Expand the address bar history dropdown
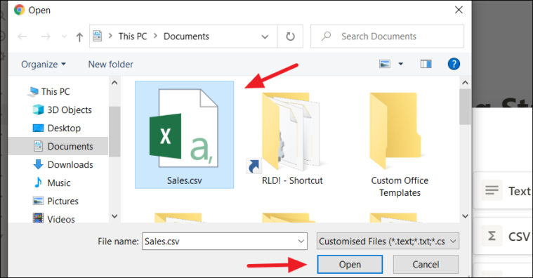Viewport: 533px width, 278px height. [265, 37]
